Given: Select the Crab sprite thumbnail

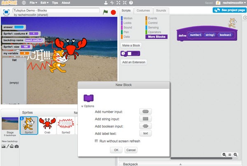Looking at the screenshot, I should pyautogui.click(x=47, y=126).
